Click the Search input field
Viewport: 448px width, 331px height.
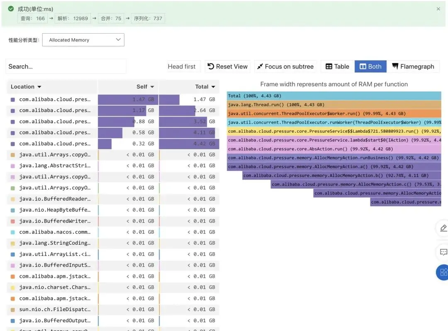[x=66, y=66]
